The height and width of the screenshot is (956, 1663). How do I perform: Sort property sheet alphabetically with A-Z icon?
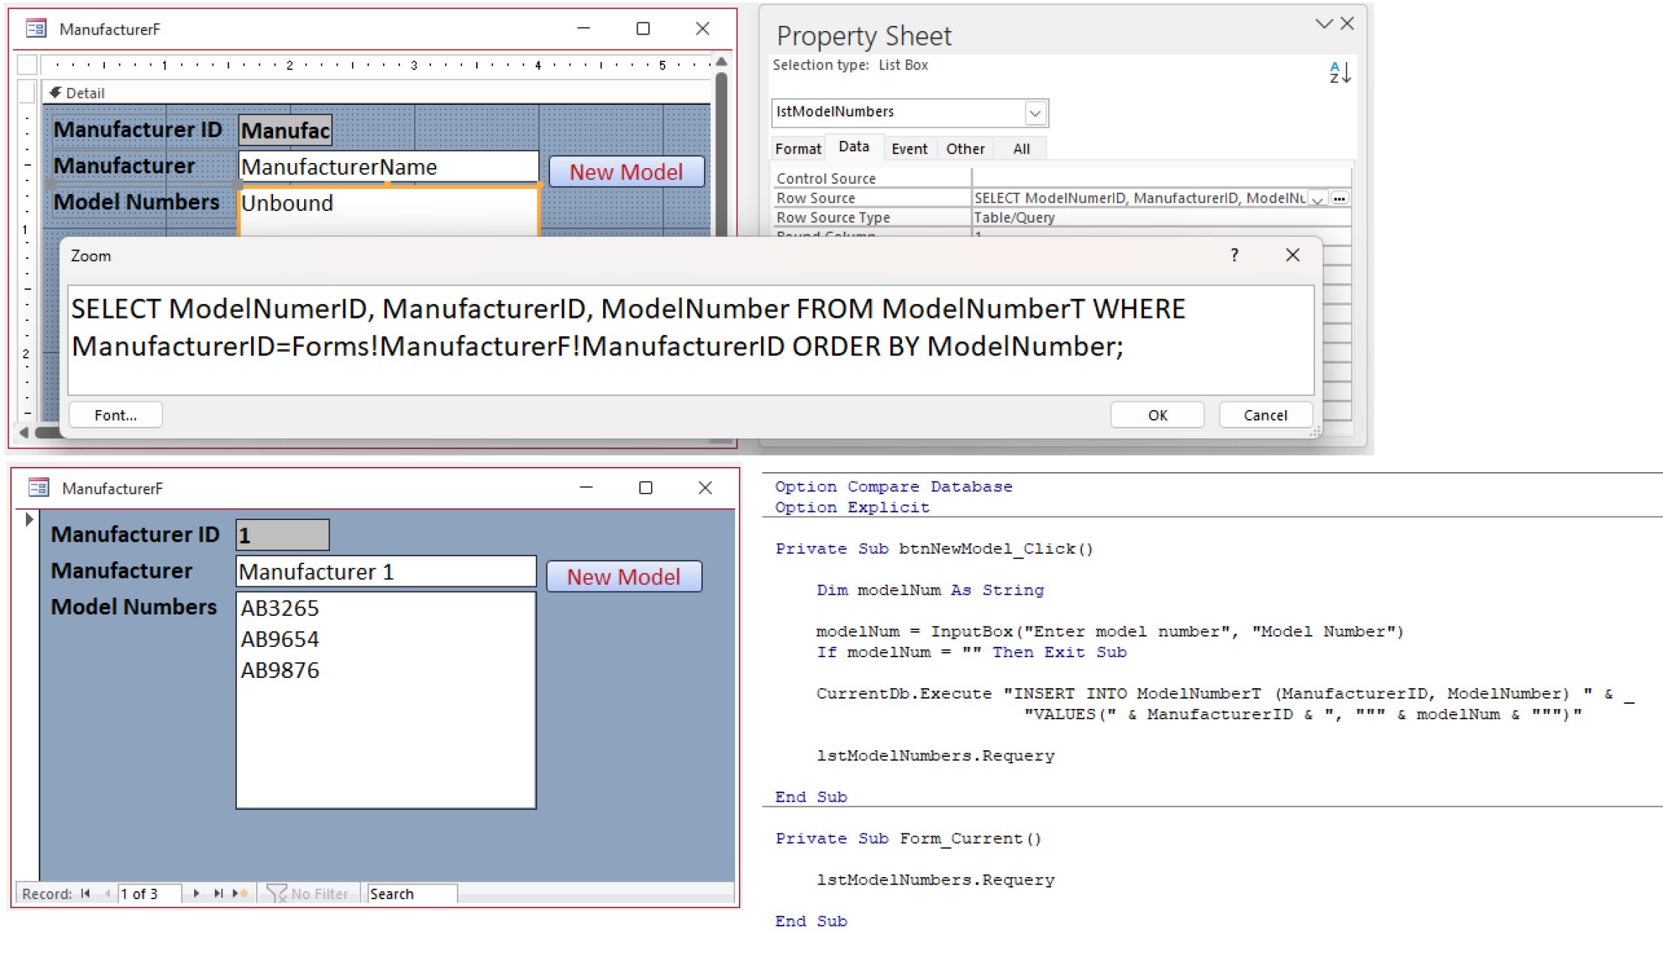click(1340, 72)
